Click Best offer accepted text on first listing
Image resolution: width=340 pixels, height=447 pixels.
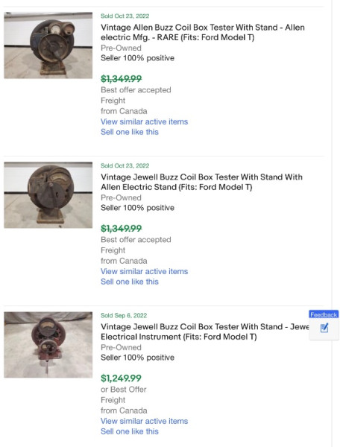tap(136, 90)
